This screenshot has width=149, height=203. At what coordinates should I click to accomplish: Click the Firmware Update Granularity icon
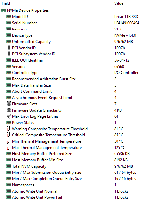point(9,110)
